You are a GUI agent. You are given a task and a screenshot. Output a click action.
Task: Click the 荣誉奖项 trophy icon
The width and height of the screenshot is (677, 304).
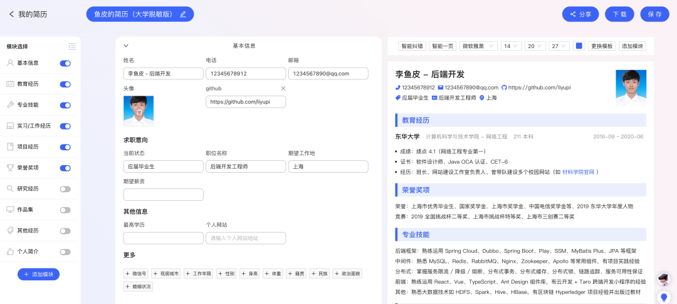(11, 168)
